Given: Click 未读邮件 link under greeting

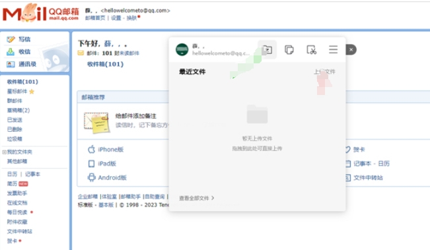Looking at the screenshot, I should [x=129, y=53].
